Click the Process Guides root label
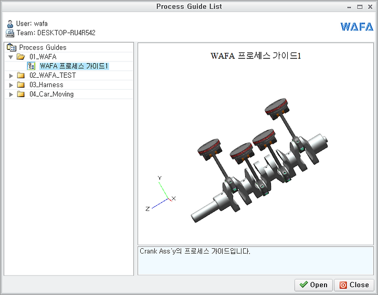 43,47
